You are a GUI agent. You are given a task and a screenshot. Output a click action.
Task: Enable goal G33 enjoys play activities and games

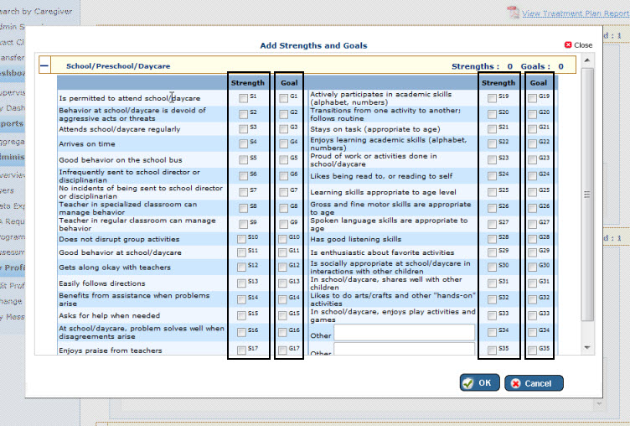[532, 315]
